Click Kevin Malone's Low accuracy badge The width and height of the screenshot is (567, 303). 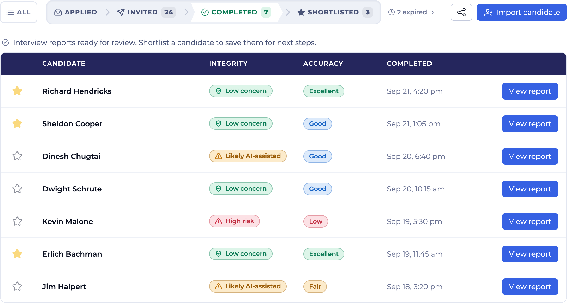coord(316,221)
